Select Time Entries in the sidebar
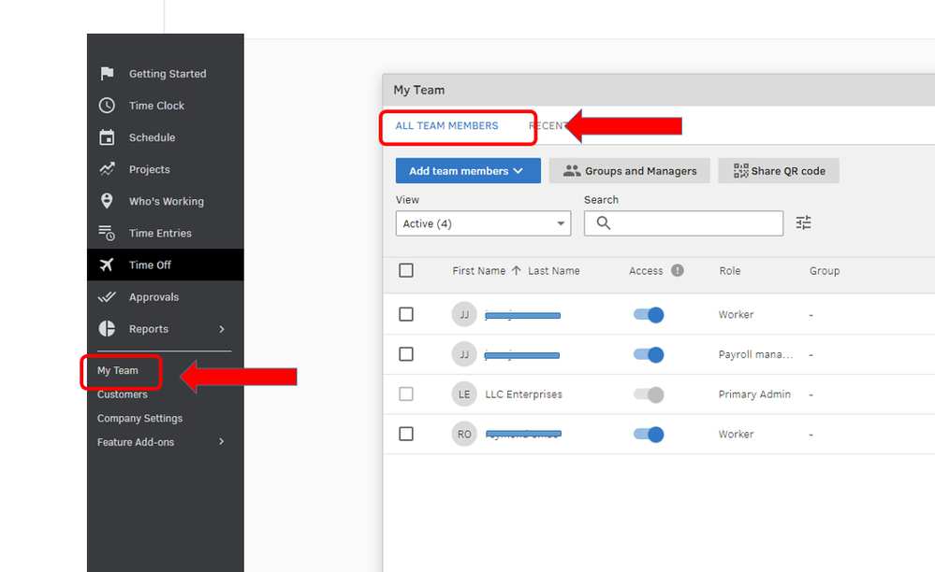The width and height of the screenshot is (935, 572). point(160,234)
